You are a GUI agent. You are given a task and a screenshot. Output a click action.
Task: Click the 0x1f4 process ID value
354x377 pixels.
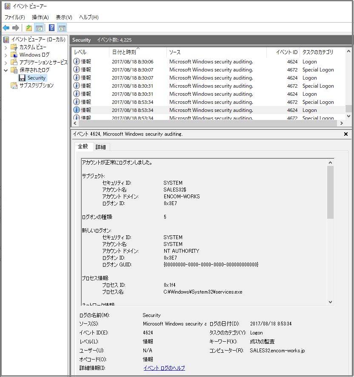click(x=169, y=285)
